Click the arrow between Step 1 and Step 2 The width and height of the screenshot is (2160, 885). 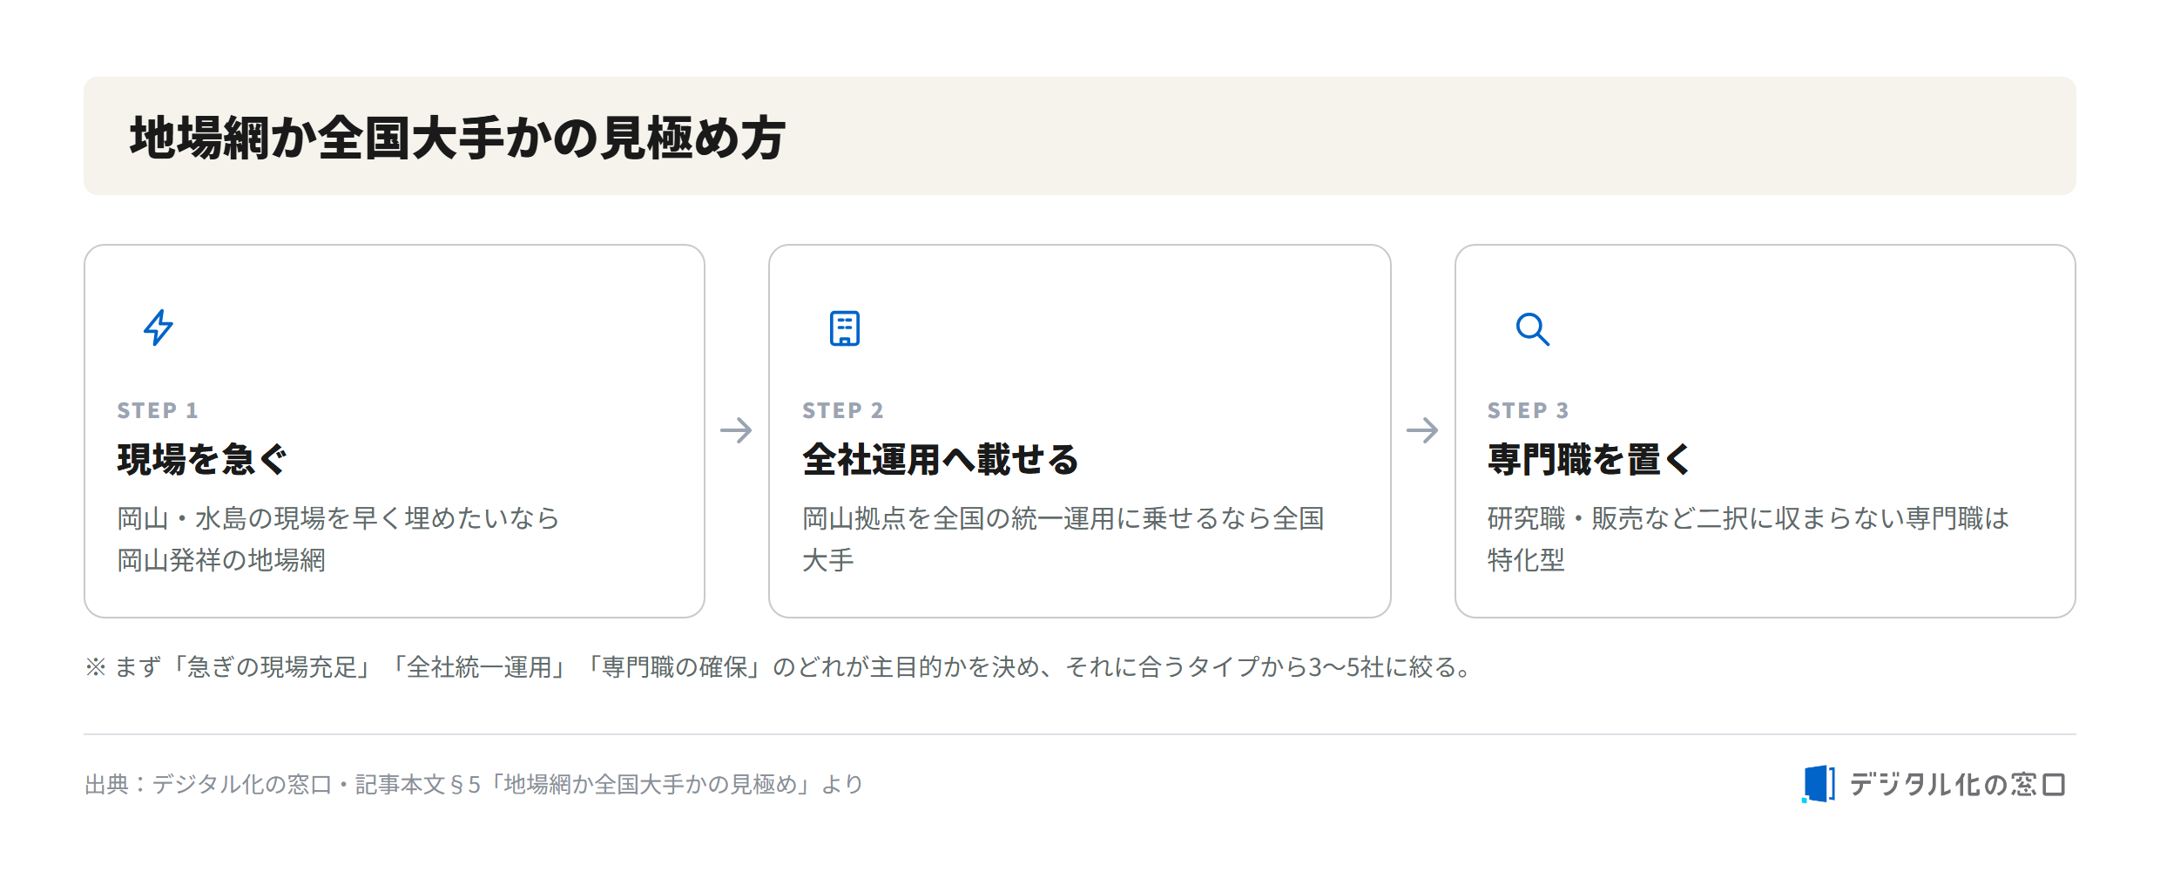pos(736,430)
